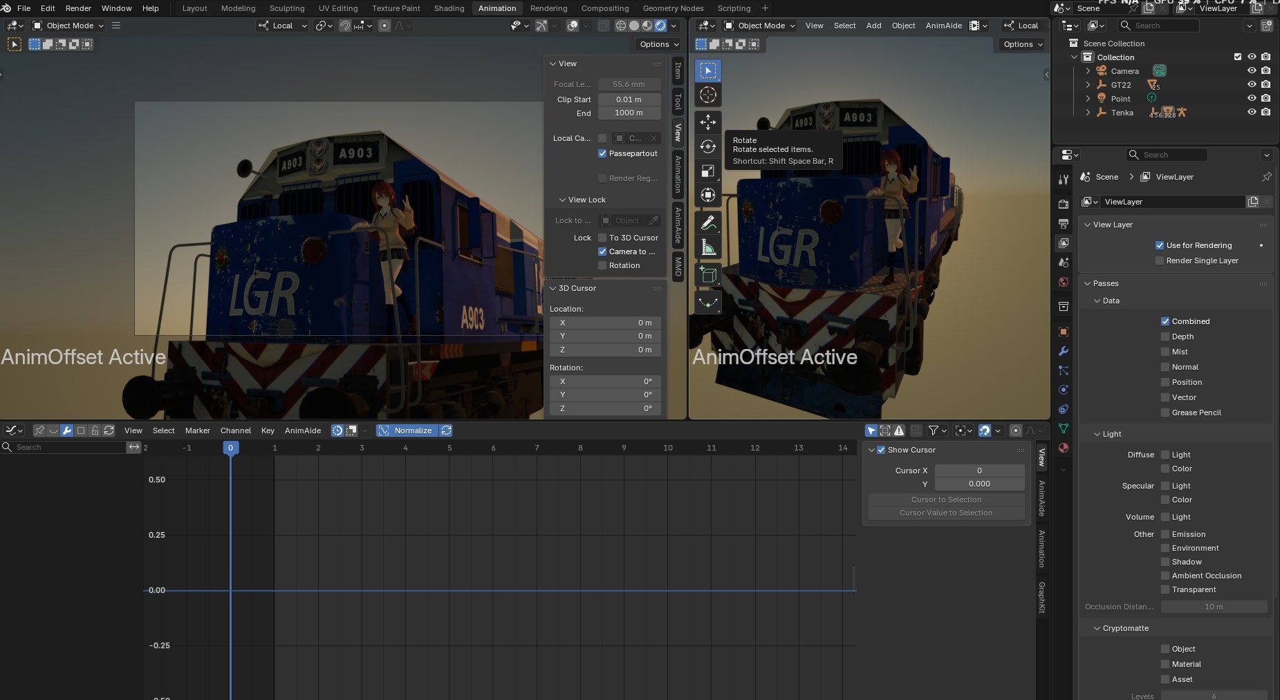Collapse the Cryptomatte subpanel
Image resolution: width=1280 pixels, height=700 pixels.
(1097, 628)
